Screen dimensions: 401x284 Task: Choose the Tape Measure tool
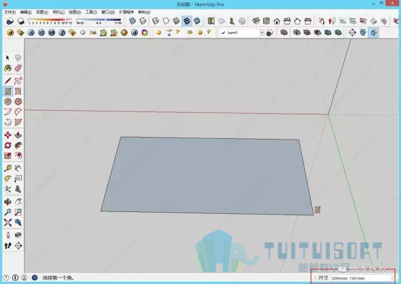[x=8, y=168]
